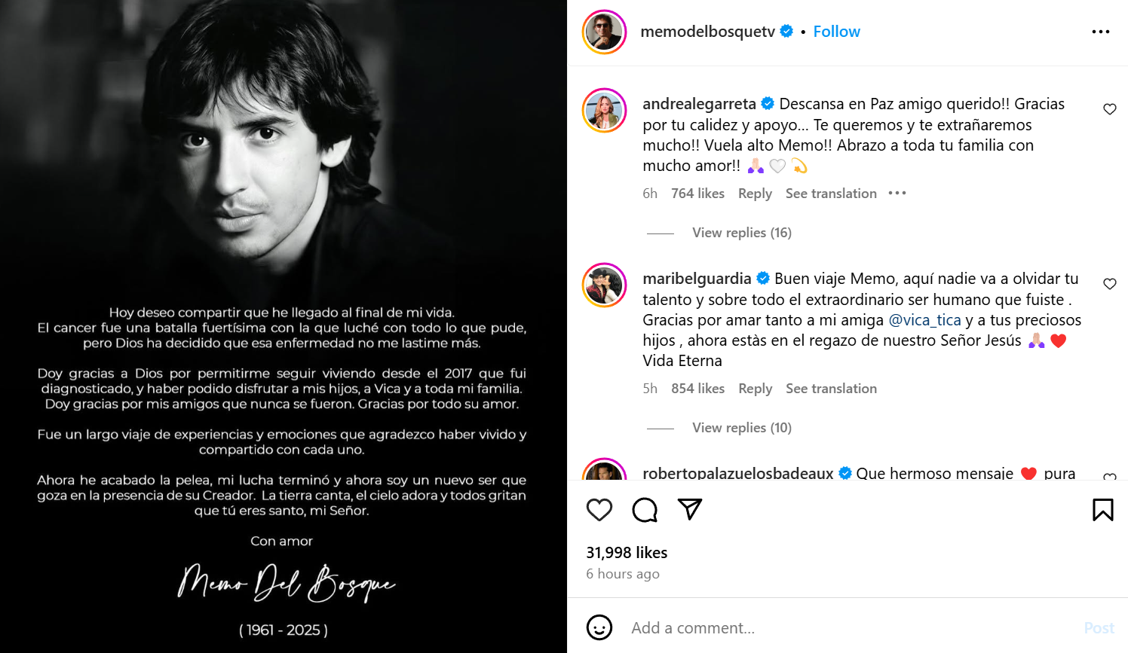Like maribelguardia's comment
This screenshot has width=1128, height=653.
click(1109, 284)
